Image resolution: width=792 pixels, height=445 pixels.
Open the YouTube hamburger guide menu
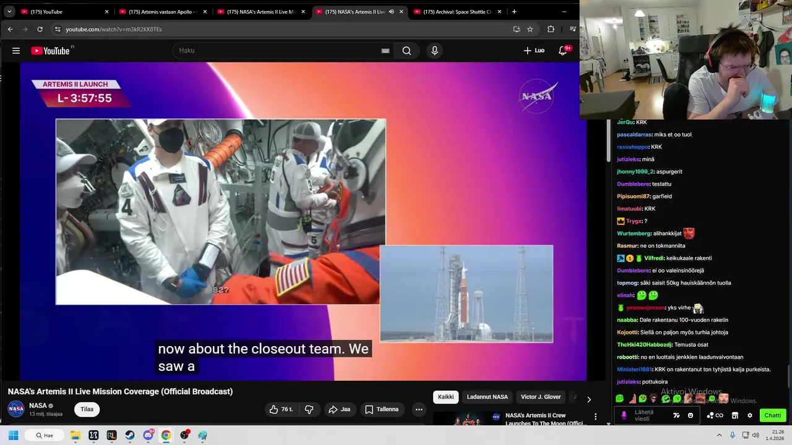(16, 51)
